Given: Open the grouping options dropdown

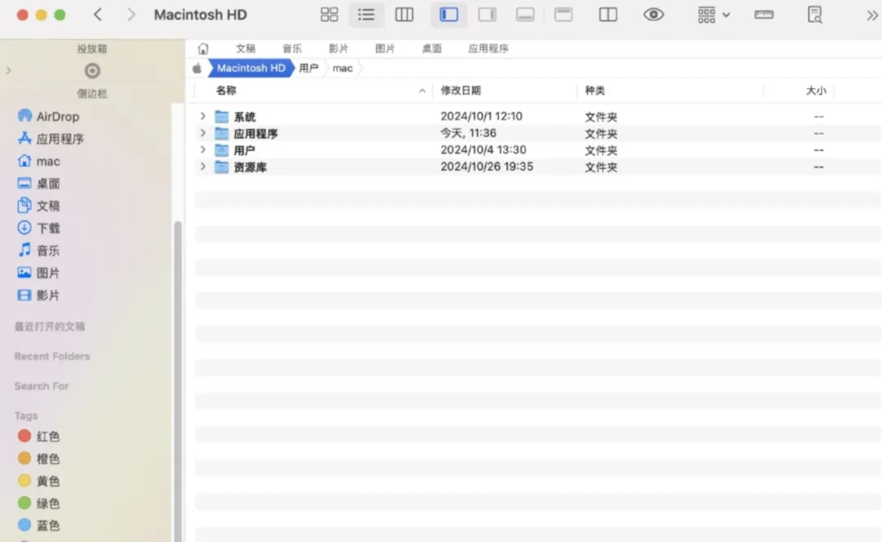Looking at the screenshot, I should click(713, 15).
